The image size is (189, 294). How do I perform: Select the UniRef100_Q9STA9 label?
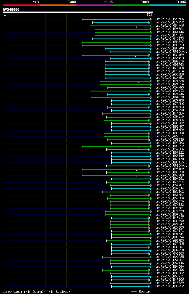170,169
